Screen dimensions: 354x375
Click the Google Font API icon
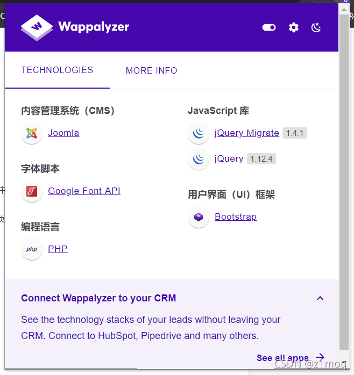coord(32,191)
